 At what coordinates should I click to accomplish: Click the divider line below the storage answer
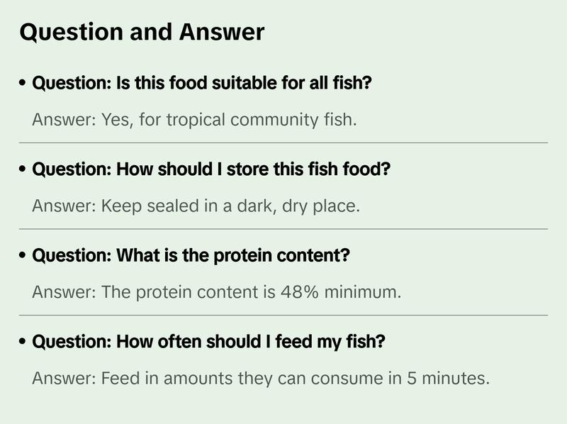[283, 229]
